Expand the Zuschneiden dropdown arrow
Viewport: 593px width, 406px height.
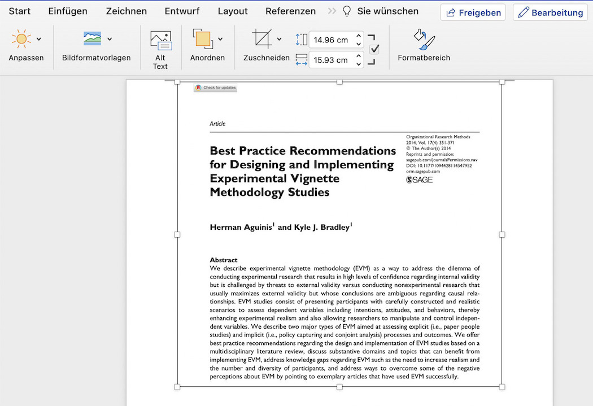pyautogui.click(x=279, y=39)
